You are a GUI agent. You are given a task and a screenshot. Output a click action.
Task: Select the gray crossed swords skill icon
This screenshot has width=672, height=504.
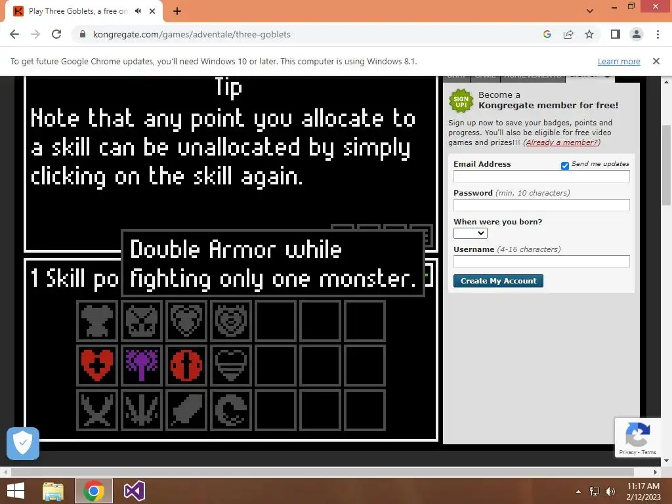point(97,410)
